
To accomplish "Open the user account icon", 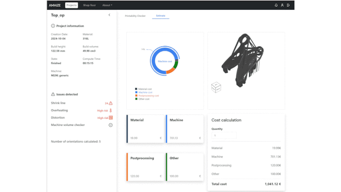I will (282, 5).
